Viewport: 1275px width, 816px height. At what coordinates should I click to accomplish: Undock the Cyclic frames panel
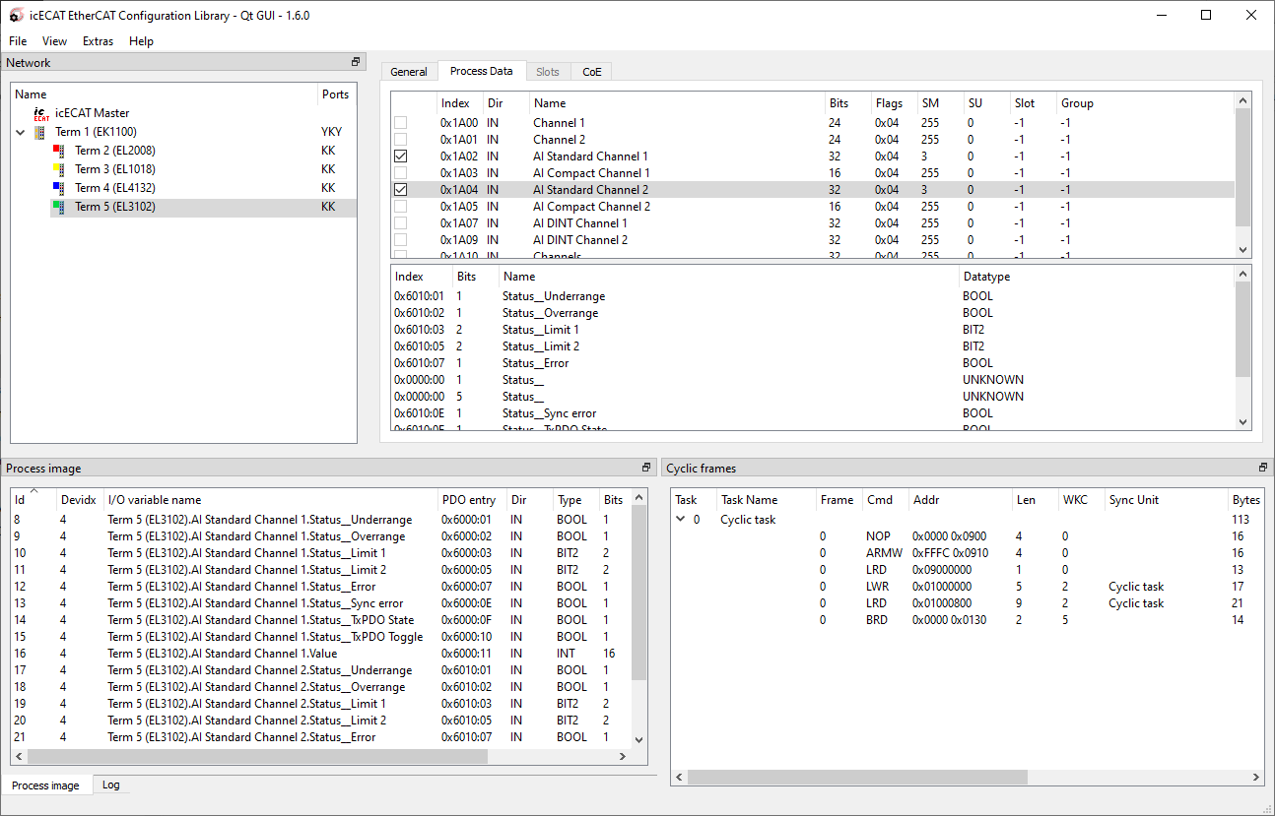click(x=1263, y=468)
